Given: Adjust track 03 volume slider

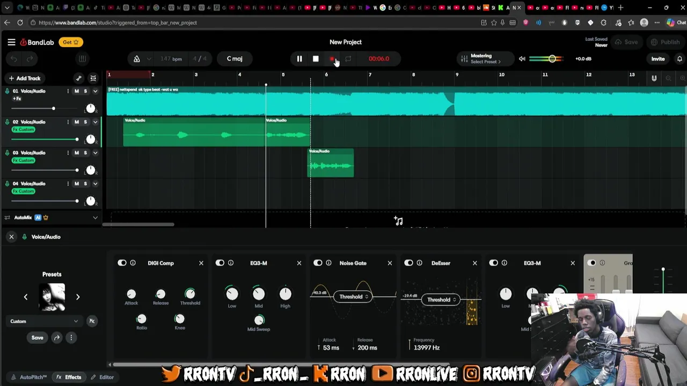Looking at the screenshot, I should point(45,170).
